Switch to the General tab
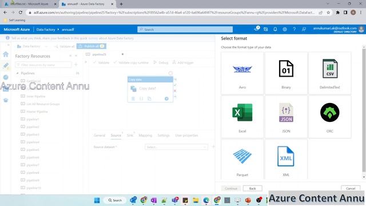The height and width of the screenshot is (206, 366). pyautogui.click(x=100, y=135)
